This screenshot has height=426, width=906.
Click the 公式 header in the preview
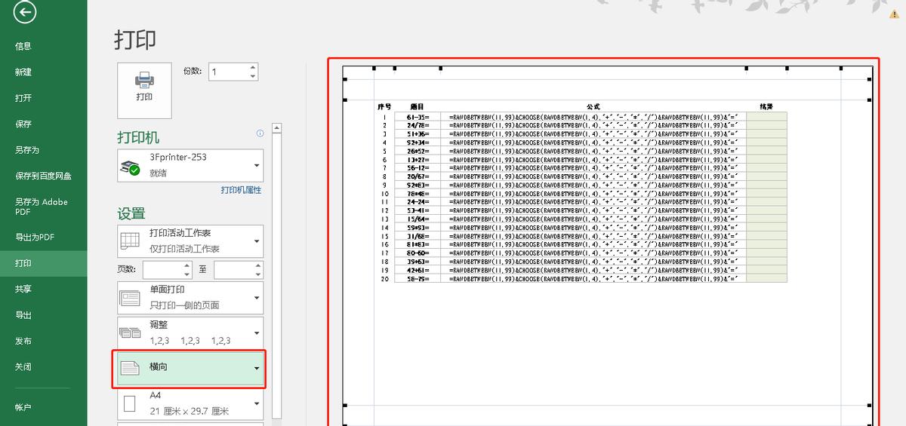tap(593, 107)
